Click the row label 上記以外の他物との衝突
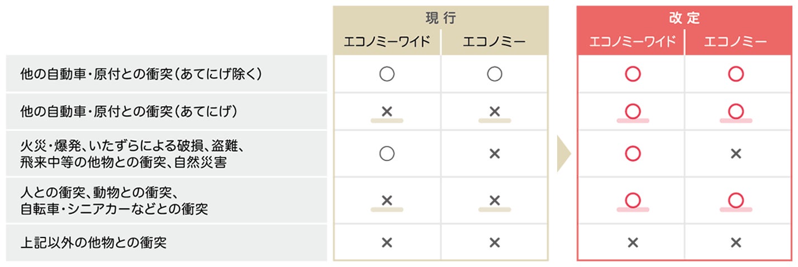The width and height of the screenshot is (798, 267). pyautogui.click(x=93, y=242)
